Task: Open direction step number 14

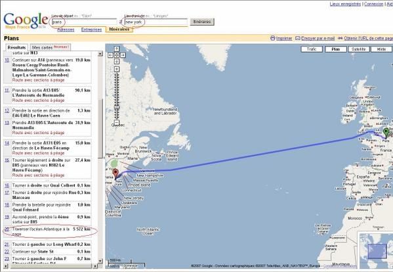Action: pyautogui.click(x=7, y=143)
